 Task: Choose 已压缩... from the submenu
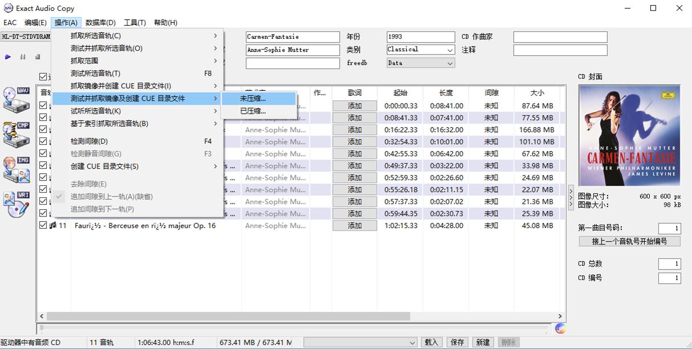[x=260, y=111]
